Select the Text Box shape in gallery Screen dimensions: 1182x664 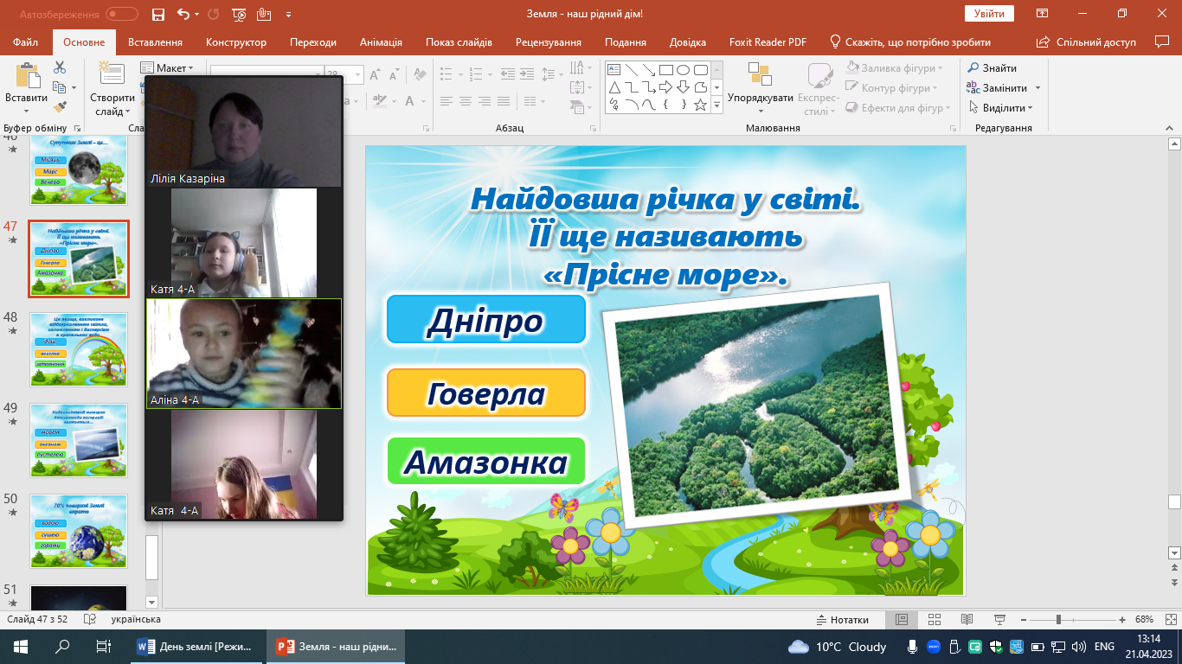pos(615,70)
